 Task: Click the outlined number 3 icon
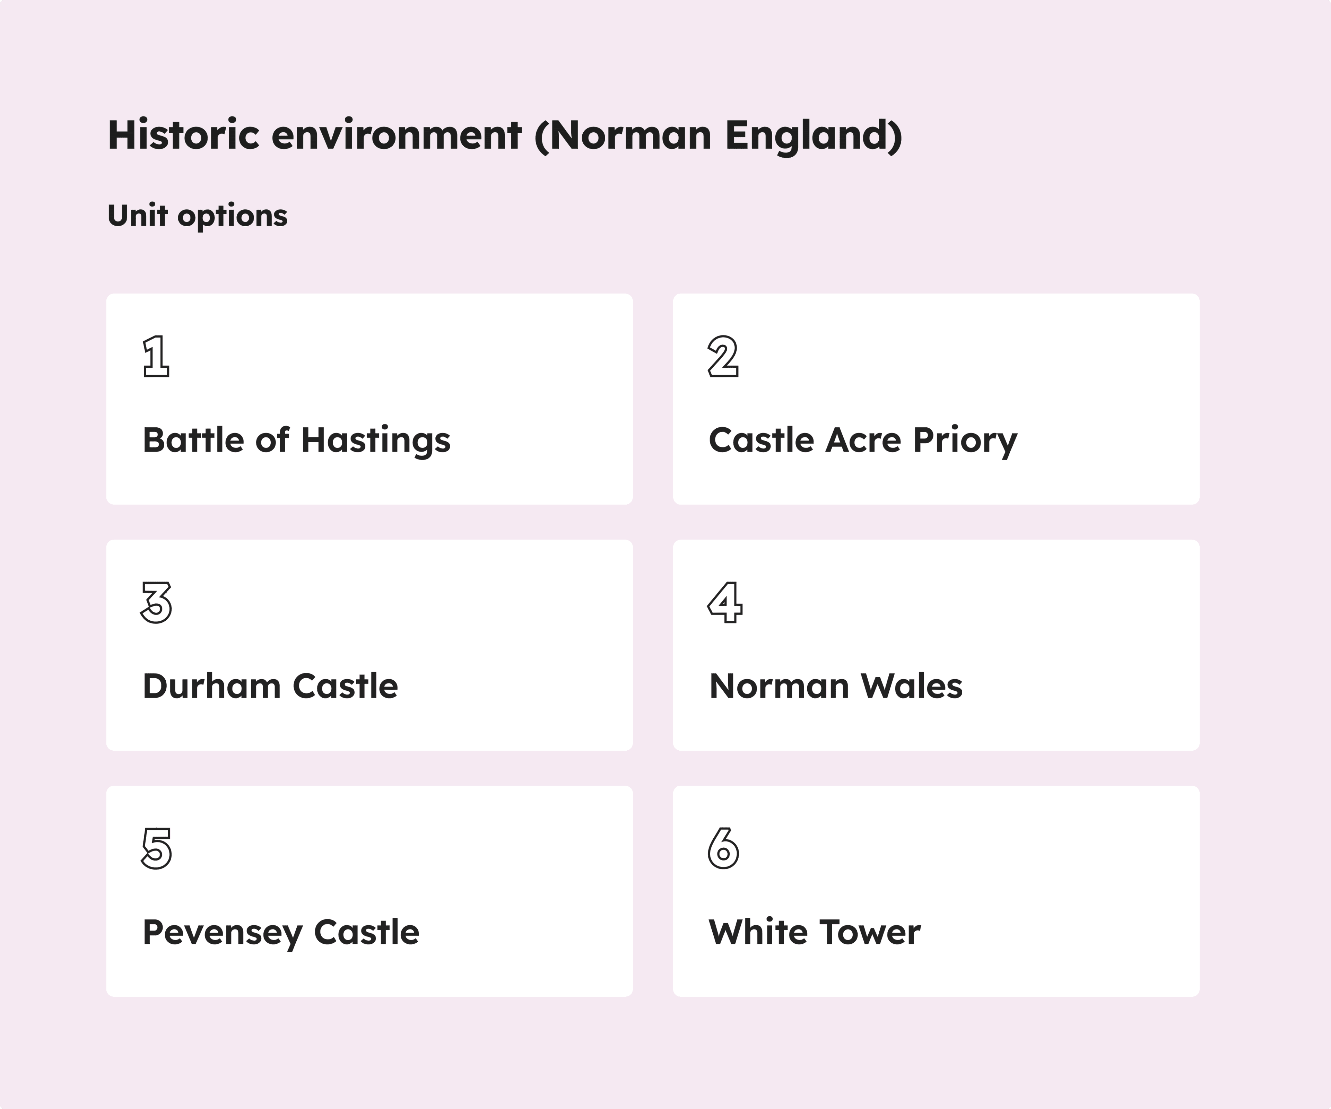pos(156,603)
